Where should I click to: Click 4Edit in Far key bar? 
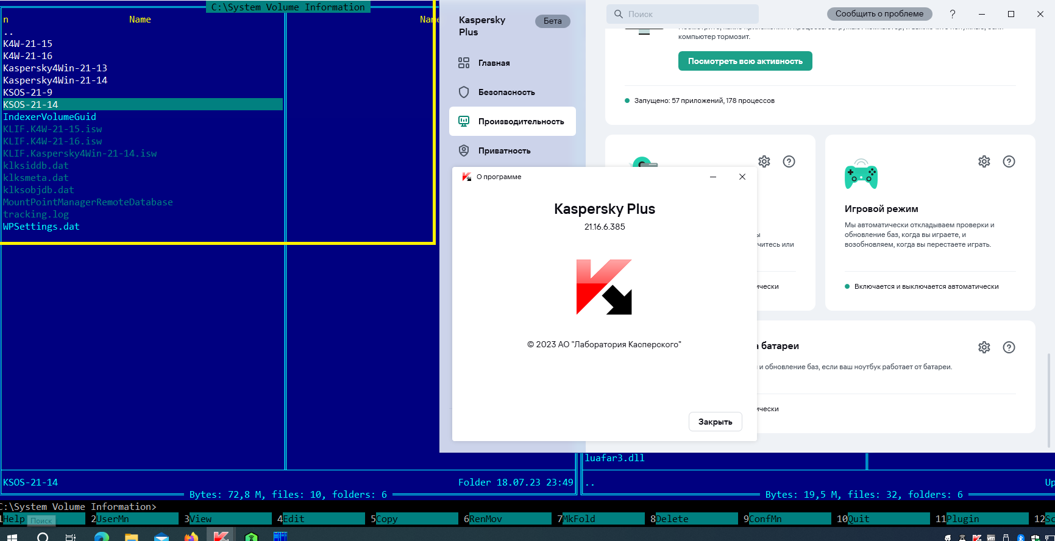pyautogui.click(x=321, y=519)
